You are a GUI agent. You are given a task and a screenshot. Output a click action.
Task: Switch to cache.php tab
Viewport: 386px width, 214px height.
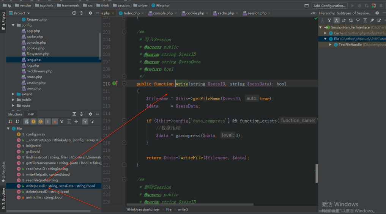(x=226, y=13)
